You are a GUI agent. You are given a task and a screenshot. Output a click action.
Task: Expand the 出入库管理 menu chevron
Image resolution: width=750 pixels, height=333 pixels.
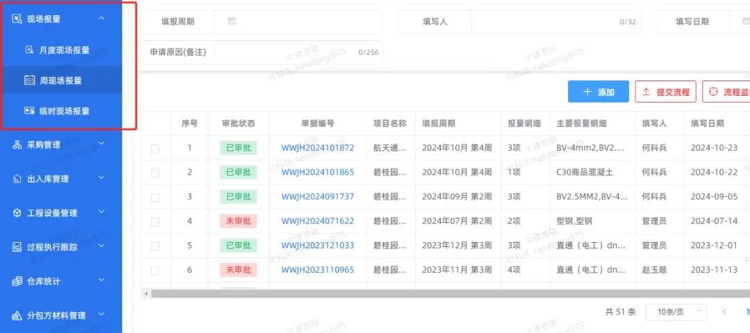(x=101, y=177)
